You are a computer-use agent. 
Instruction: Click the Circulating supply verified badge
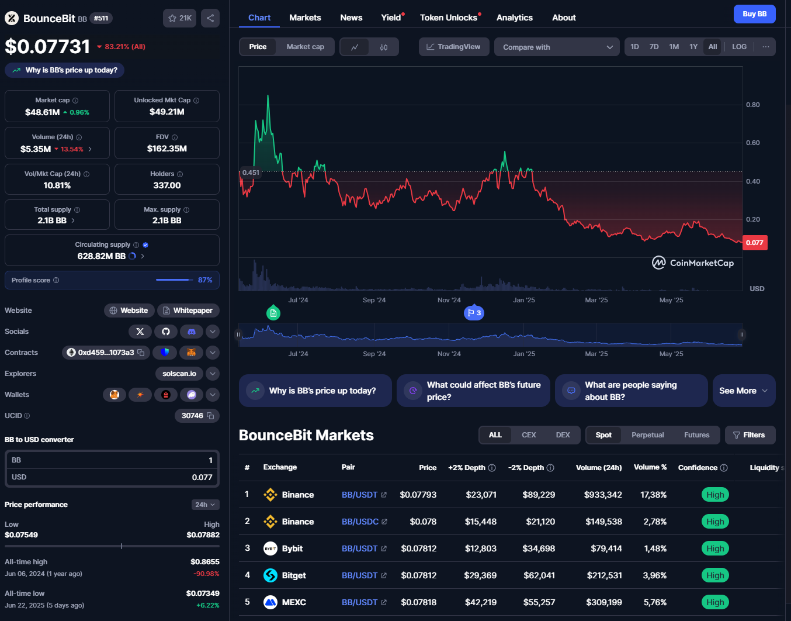point(145,245)
